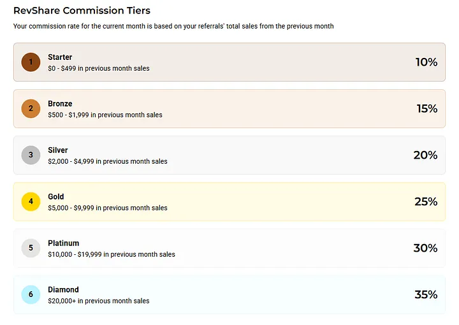Click the 30% commission rate
459x325 pixels.
425,248
